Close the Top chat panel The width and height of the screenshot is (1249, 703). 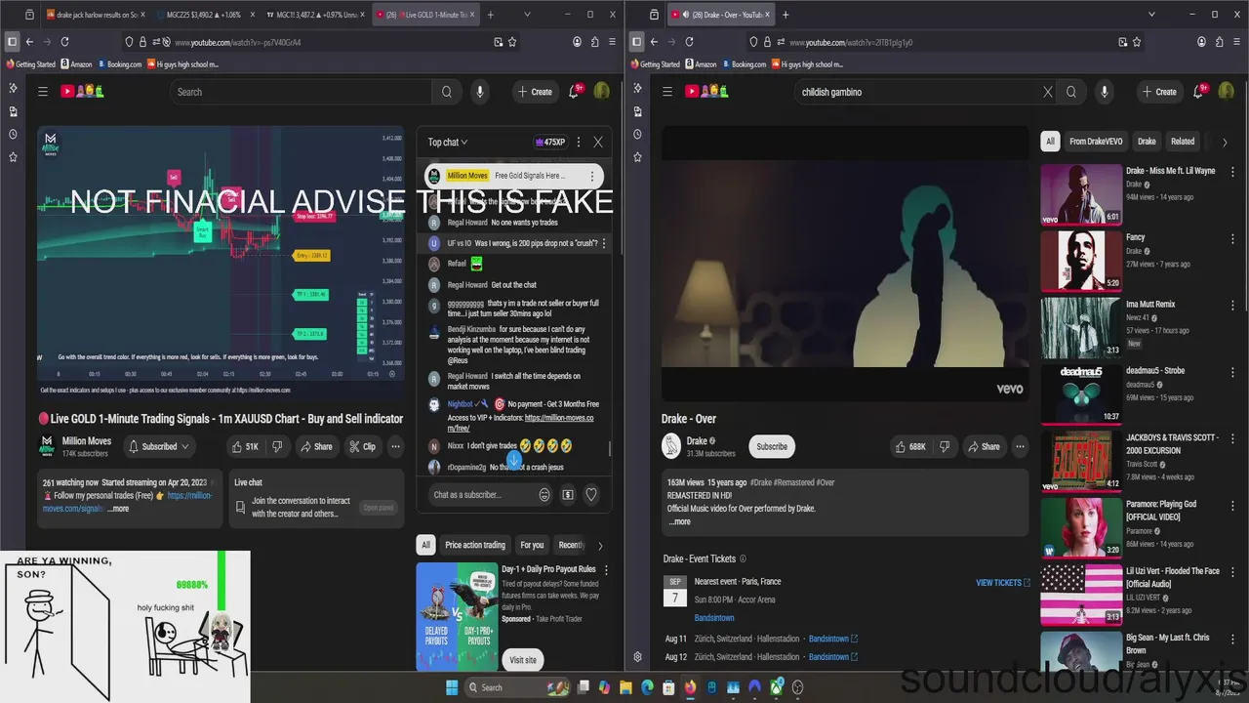598,142
